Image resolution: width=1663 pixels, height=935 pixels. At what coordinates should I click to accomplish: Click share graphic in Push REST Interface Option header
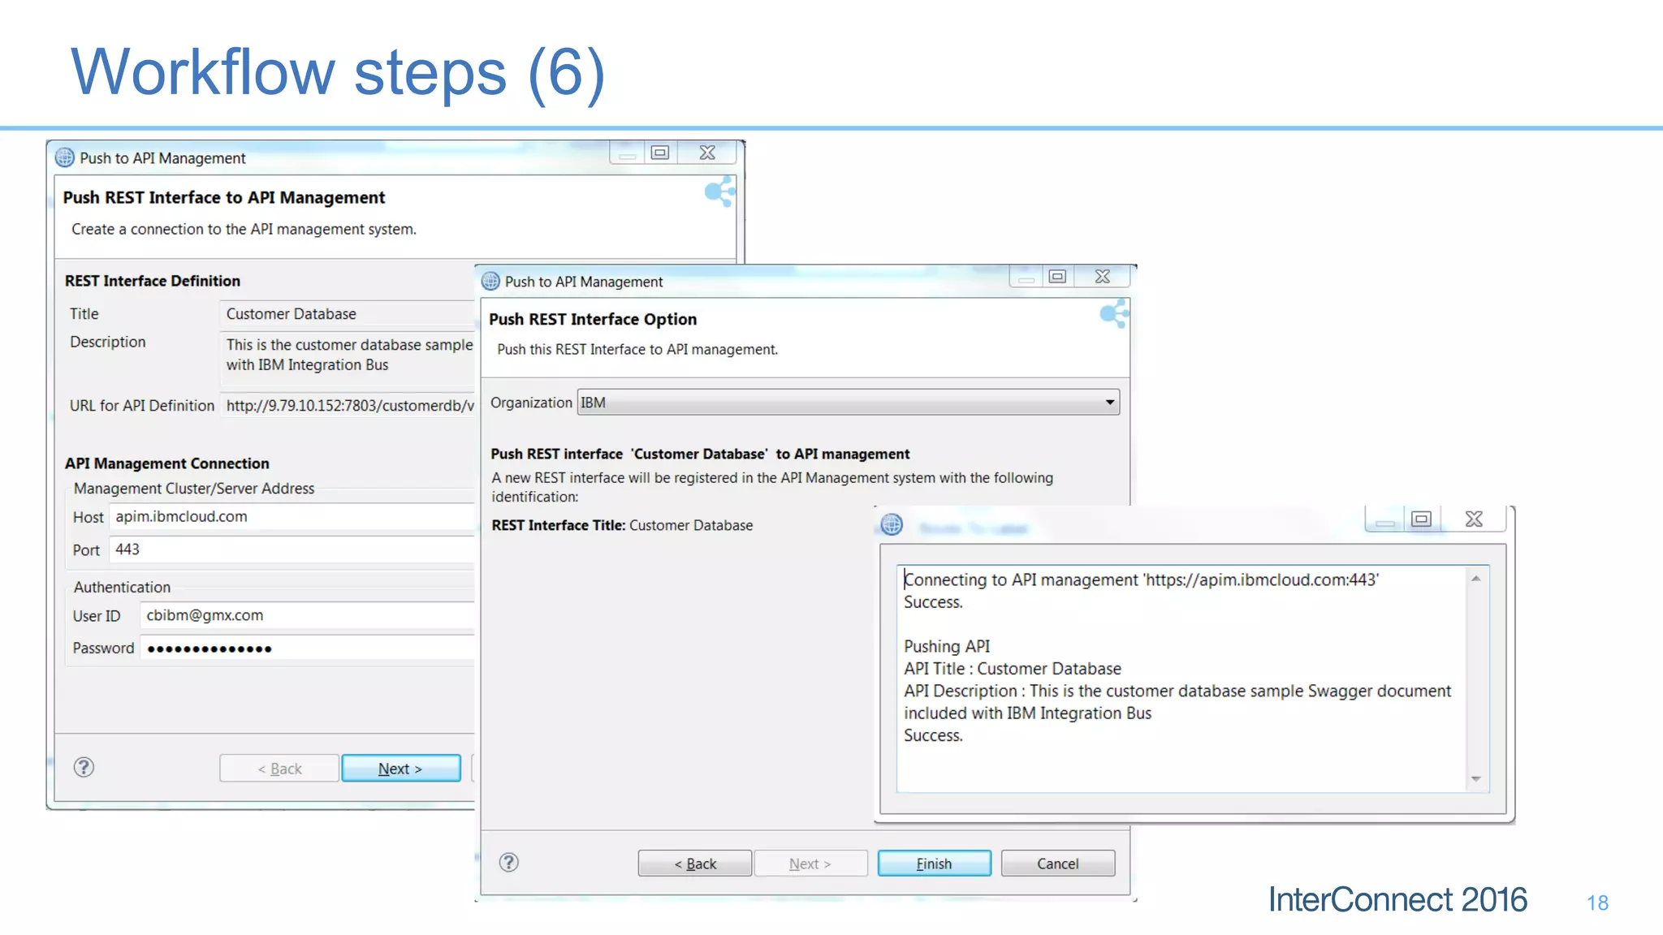[1114, 313]
